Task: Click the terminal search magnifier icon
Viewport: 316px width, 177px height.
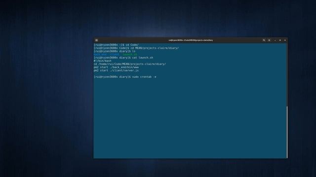Action: coord(264,40)
